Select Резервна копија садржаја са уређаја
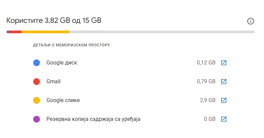 pos(93,119)
